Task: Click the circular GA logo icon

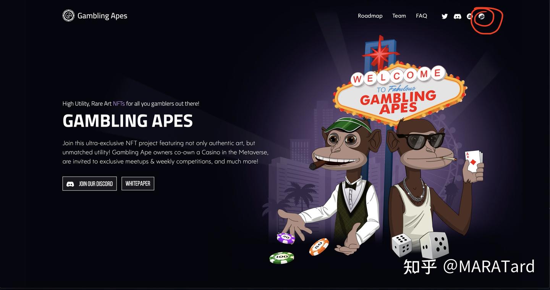Action: click(x=68, y=16)
